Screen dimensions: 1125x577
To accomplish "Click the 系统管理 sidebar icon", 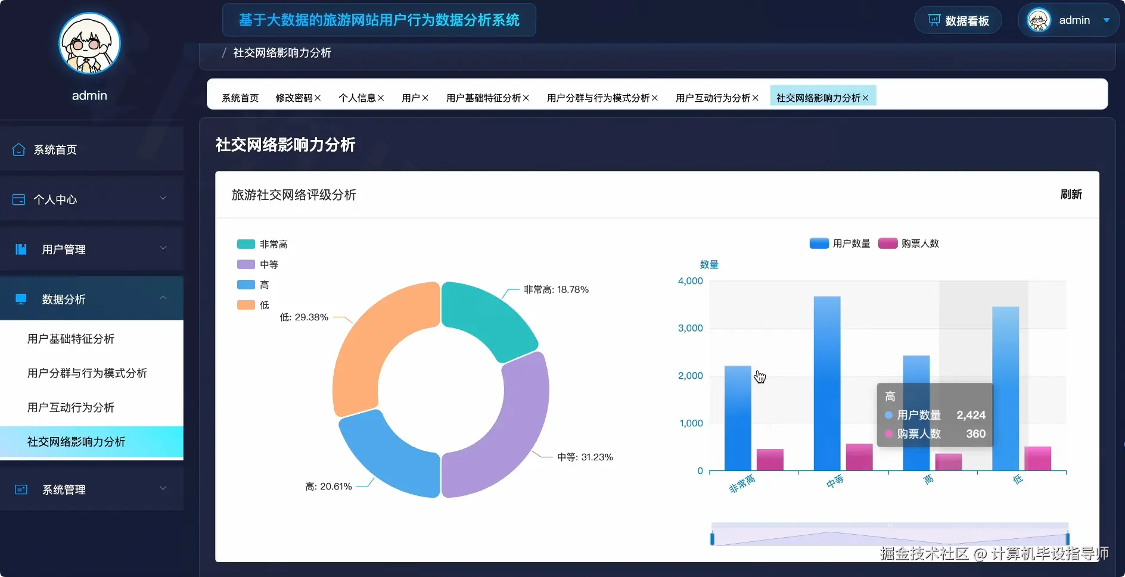I will tap(21, 489).
